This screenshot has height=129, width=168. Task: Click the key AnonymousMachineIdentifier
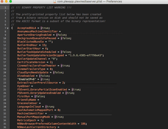coord(38,31)
